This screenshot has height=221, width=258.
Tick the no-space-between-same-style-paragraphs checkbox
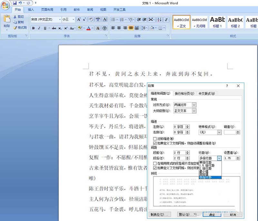coord(155,164)
